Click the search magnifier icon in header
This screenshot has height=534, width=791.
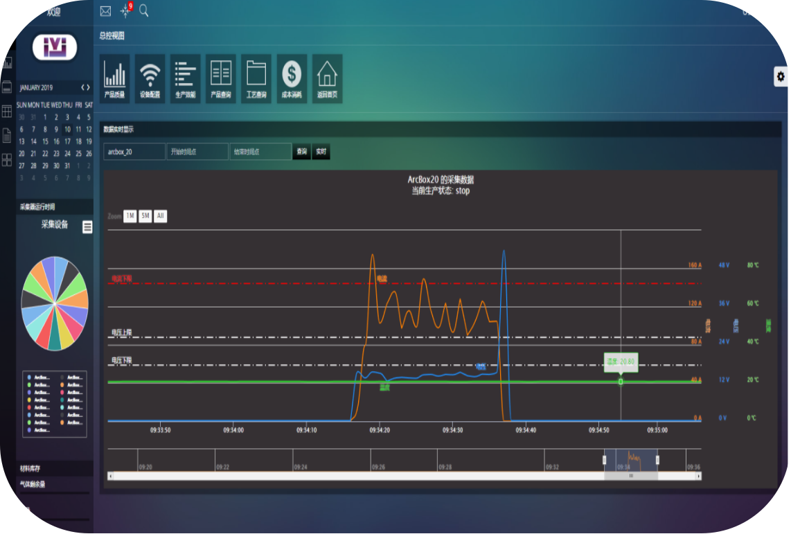(144, 10)
